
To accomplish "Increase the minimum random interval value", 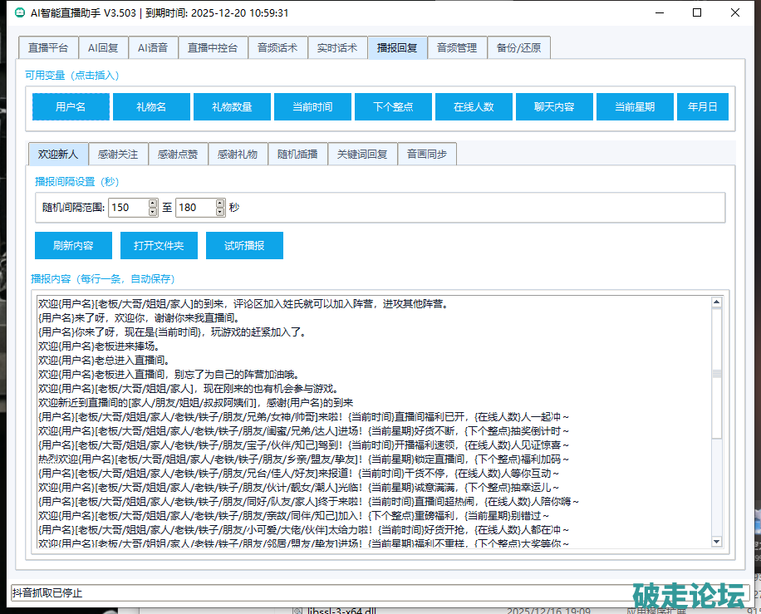I will (153, 203).
